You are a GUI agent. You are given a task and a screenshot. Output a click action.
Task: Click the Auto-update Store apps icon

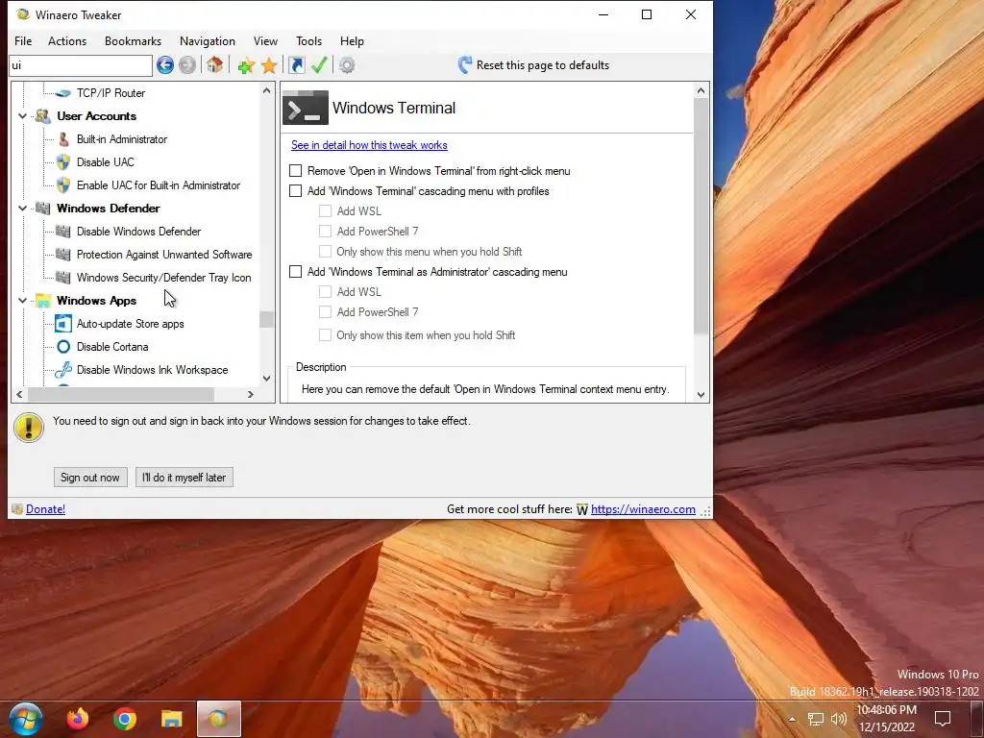point(63,324)
